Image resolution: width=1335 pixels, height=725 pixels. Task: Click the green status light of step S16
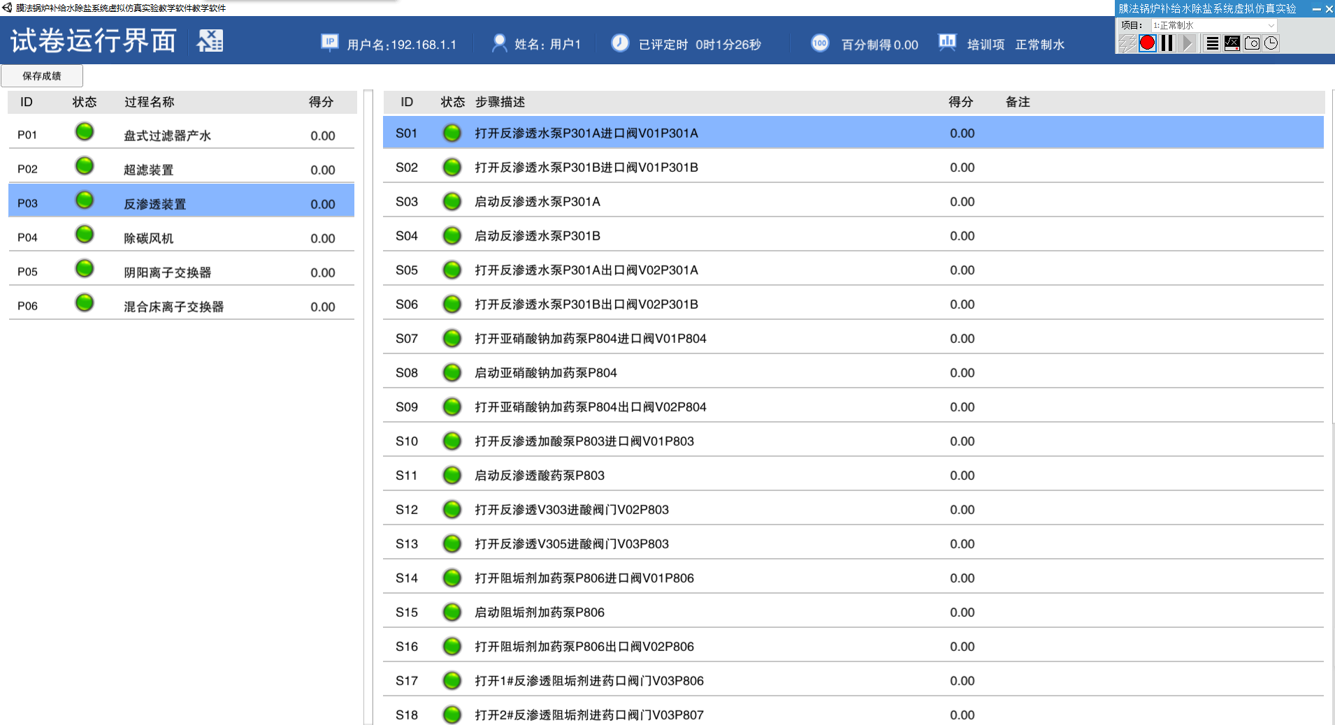pyautogui.click(x=452, y=646)
